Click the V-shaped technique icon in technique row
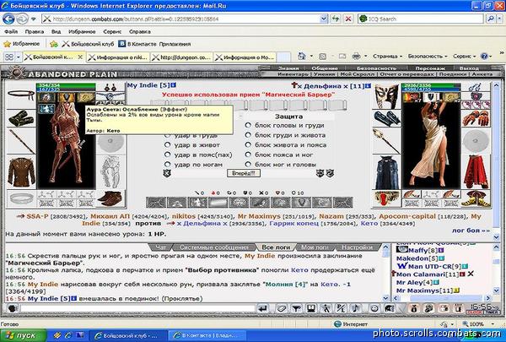The height and width of the screenshot is (342, 506). tap(301, 203)
